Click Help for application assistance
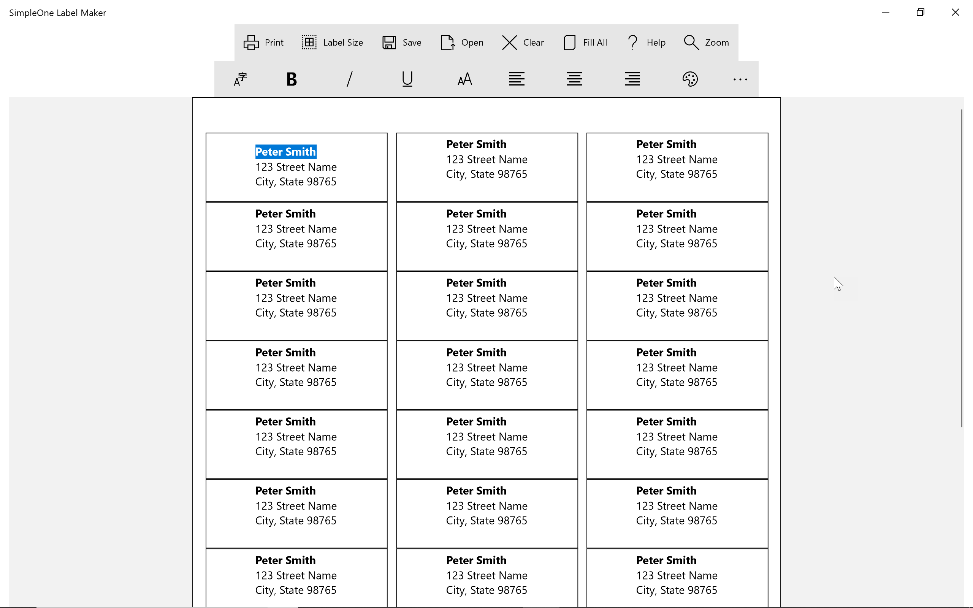973x608 pixels. (645, 42)
